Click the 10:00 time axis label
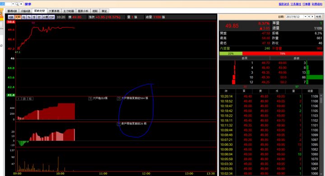The height and width of the screenshot is (176, 325). click(60, 173)
